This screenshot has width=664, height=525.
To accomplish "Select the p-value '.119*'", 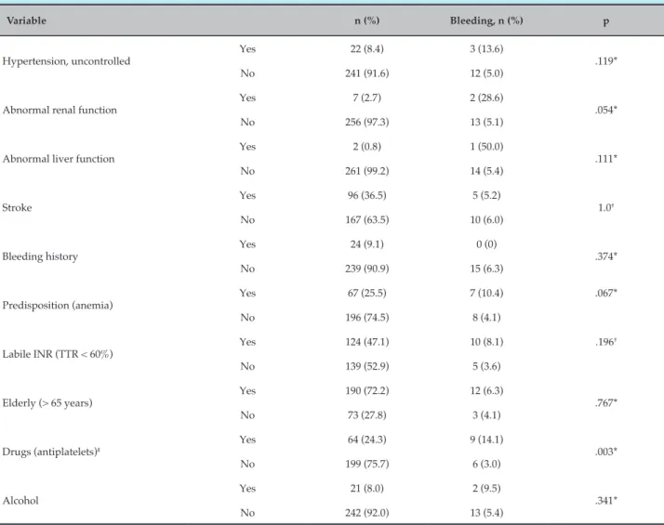I will point(606,61).
